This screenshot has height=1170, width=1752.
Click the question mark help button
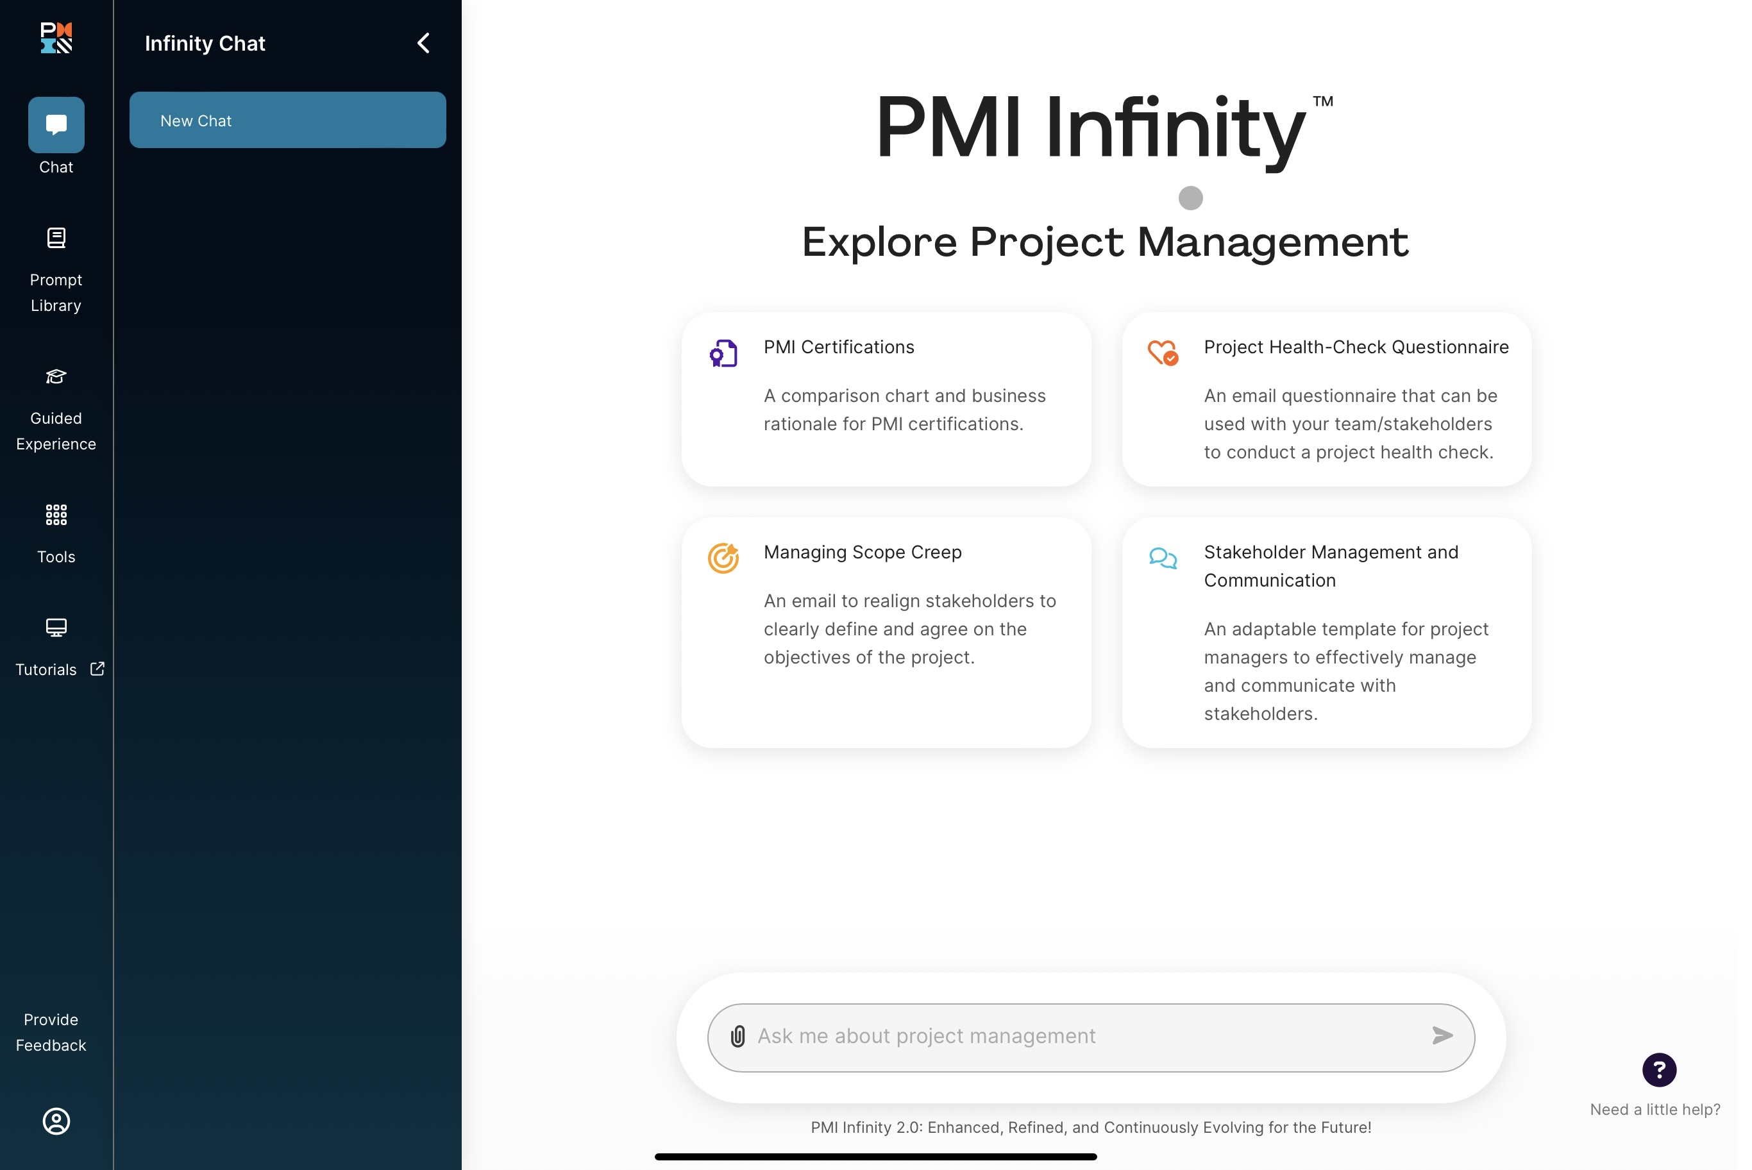pyautogui.click(x=1659, y=1070)
